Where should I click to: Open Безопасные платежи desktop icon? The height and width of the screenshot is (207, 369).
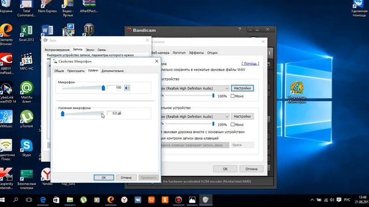27,179
